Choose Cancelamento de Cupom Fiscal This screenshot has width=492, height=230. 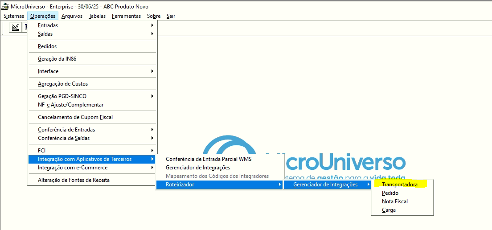point(92,117)
